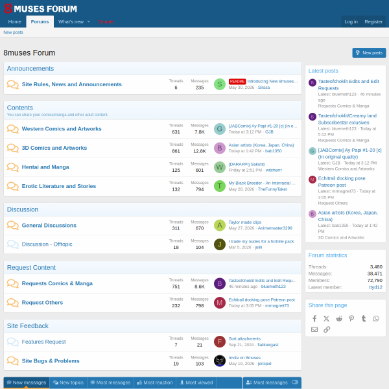The height and width of the screenshot is (389, 389).
Task: Share page on Pinterest
Action: pos(351,318)
